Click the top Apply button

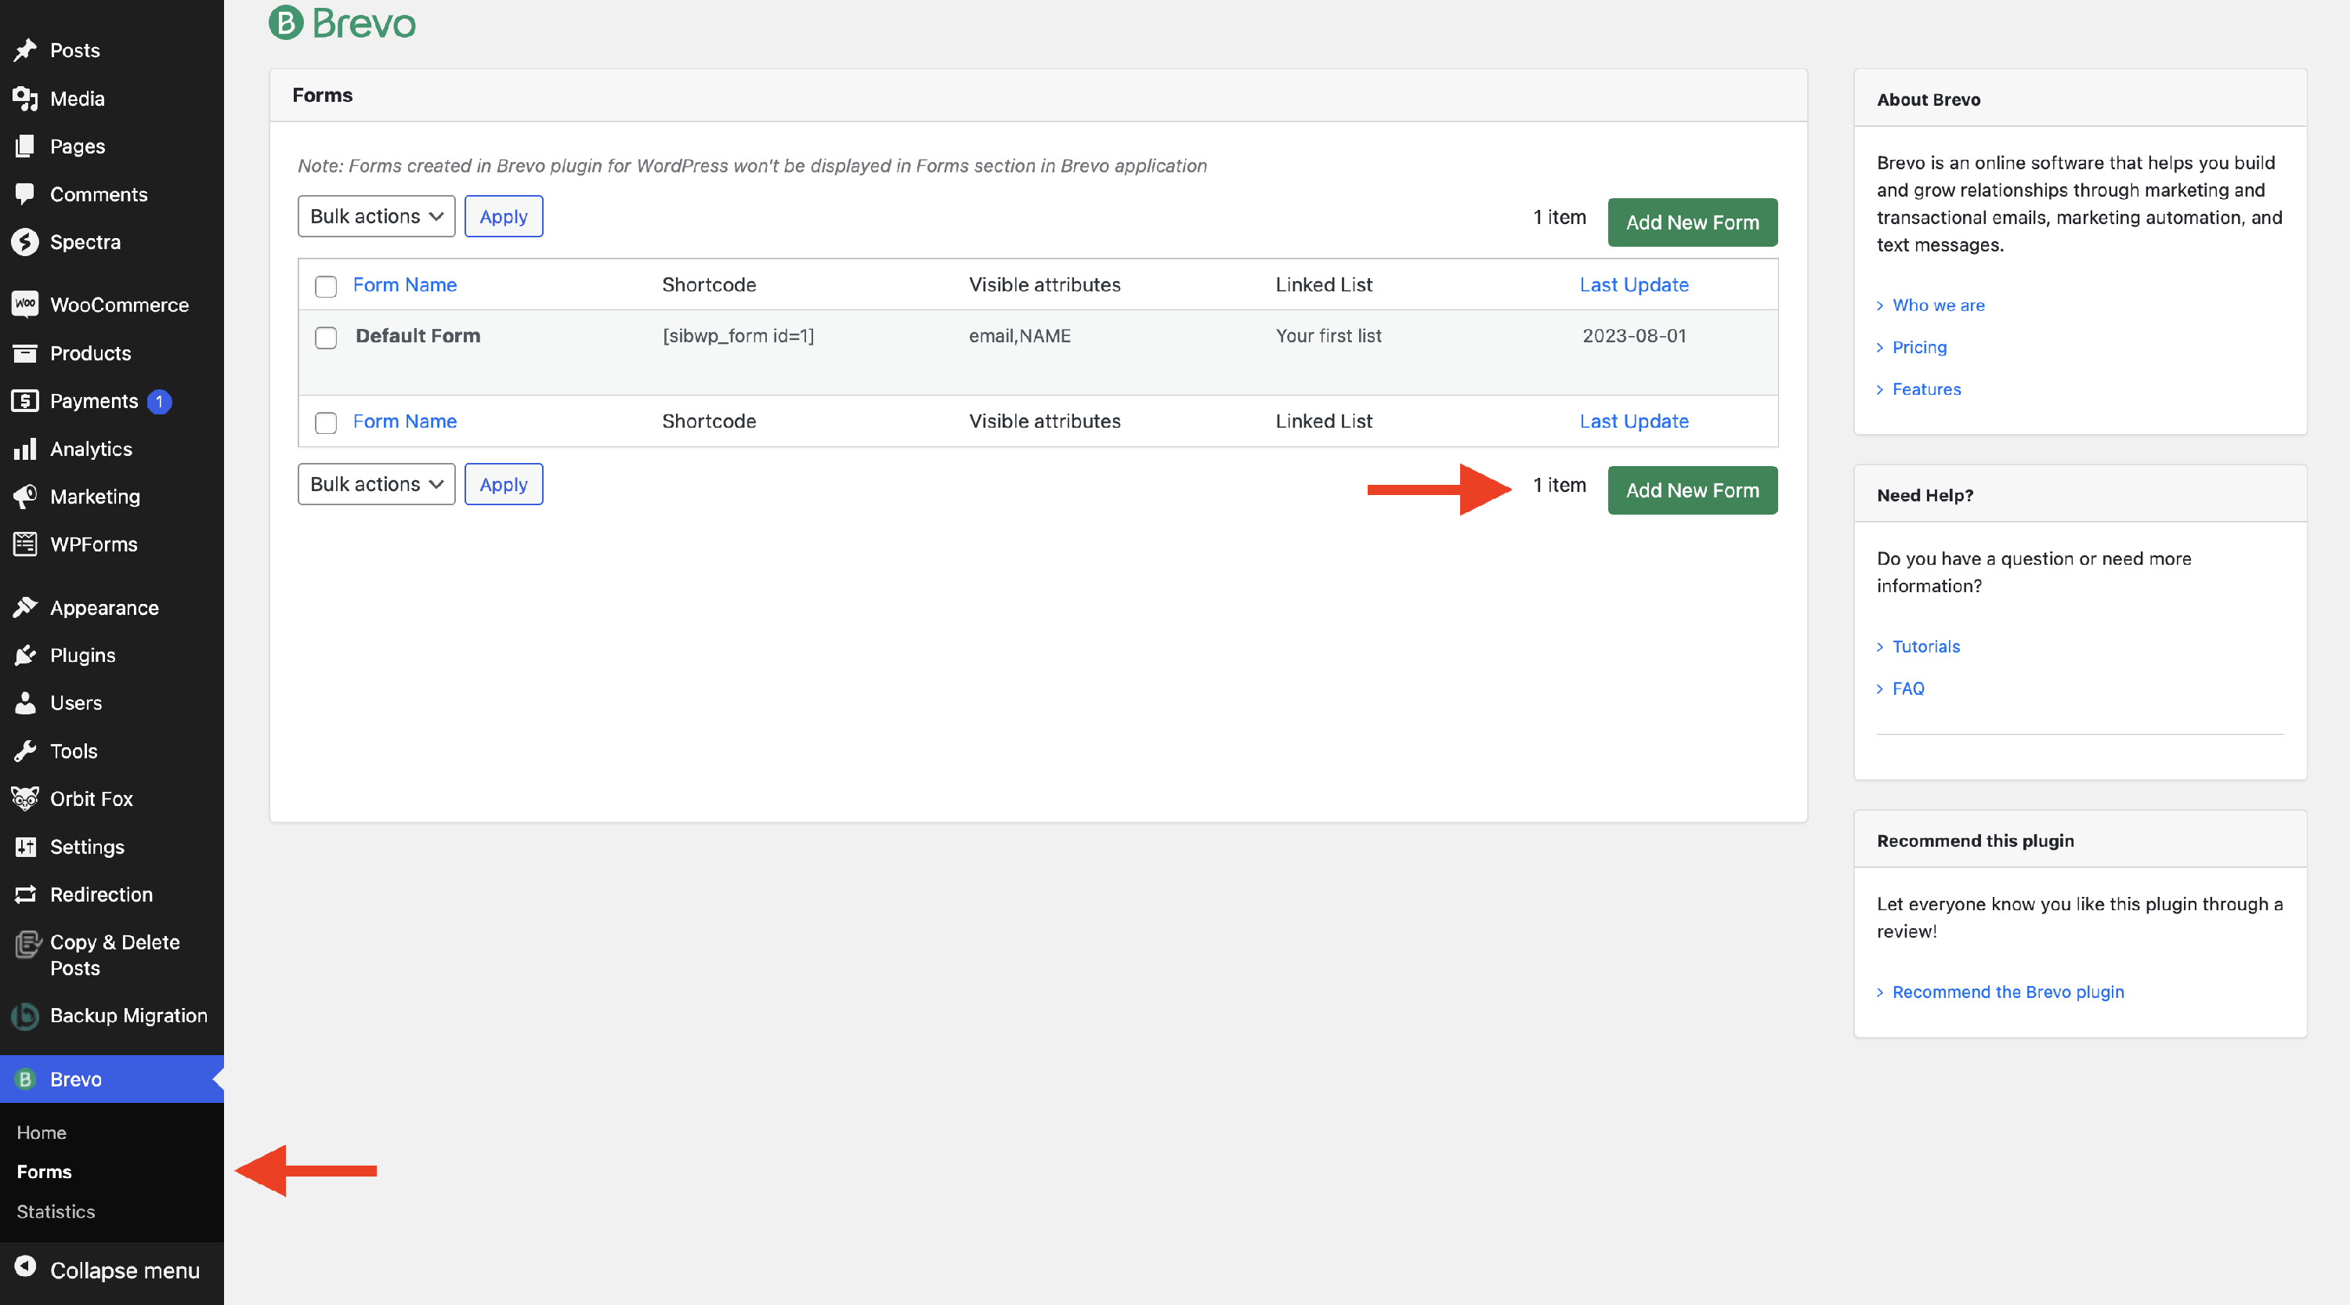pyautogui.click(x=503, y=216)
